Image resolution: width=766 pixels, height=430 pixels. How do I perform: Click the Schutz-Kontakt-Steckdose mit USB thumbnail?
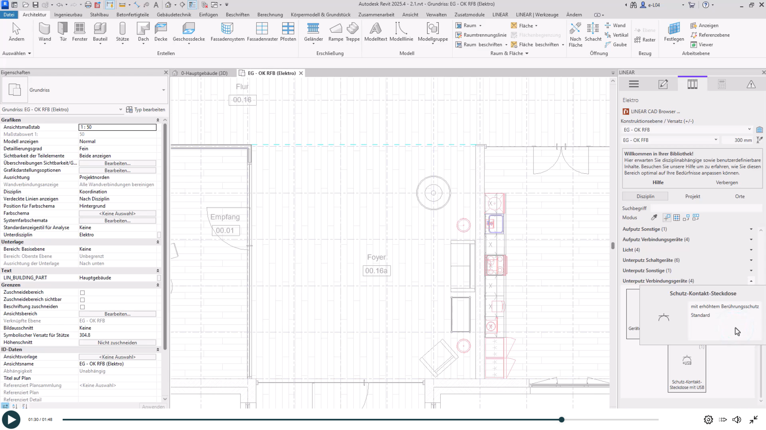687,369
